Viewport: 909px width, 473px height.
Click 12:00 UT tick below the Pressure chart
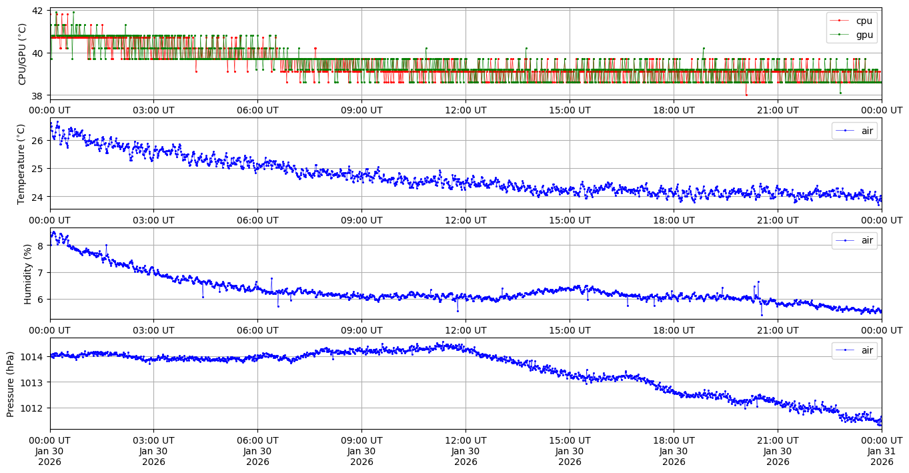click(x=466, y=440)
